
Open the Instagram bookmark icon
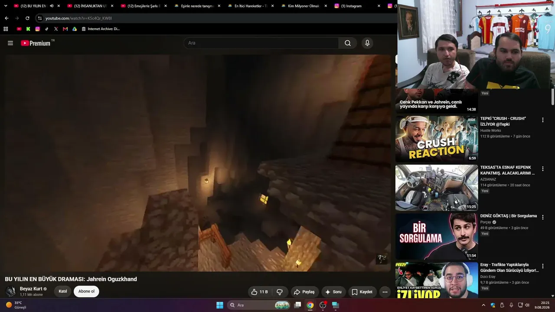tap(38, 29)
